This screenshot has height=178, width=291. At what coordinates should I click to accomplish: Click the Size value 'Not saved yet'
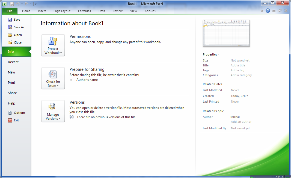[x=240, y=60]
